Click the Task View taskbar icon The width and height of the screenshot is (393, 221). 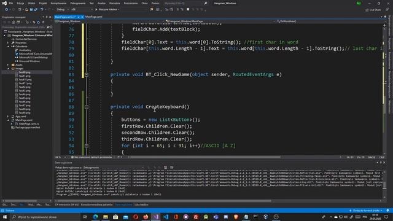[x=85, y=217]
